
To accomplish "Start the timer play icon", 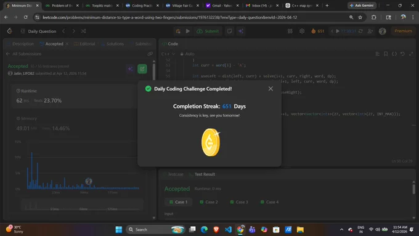I will pos(338,31).
